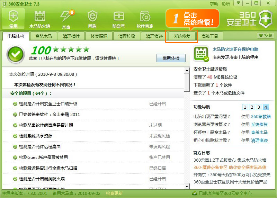The width and height of the screenshot is (277, 198).
Task: Go to the 高级工具 tab
Action: point(210,36)
